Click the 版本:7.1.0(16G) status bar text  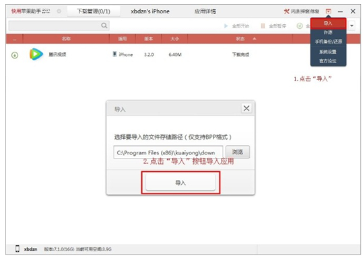pos(59,249)
